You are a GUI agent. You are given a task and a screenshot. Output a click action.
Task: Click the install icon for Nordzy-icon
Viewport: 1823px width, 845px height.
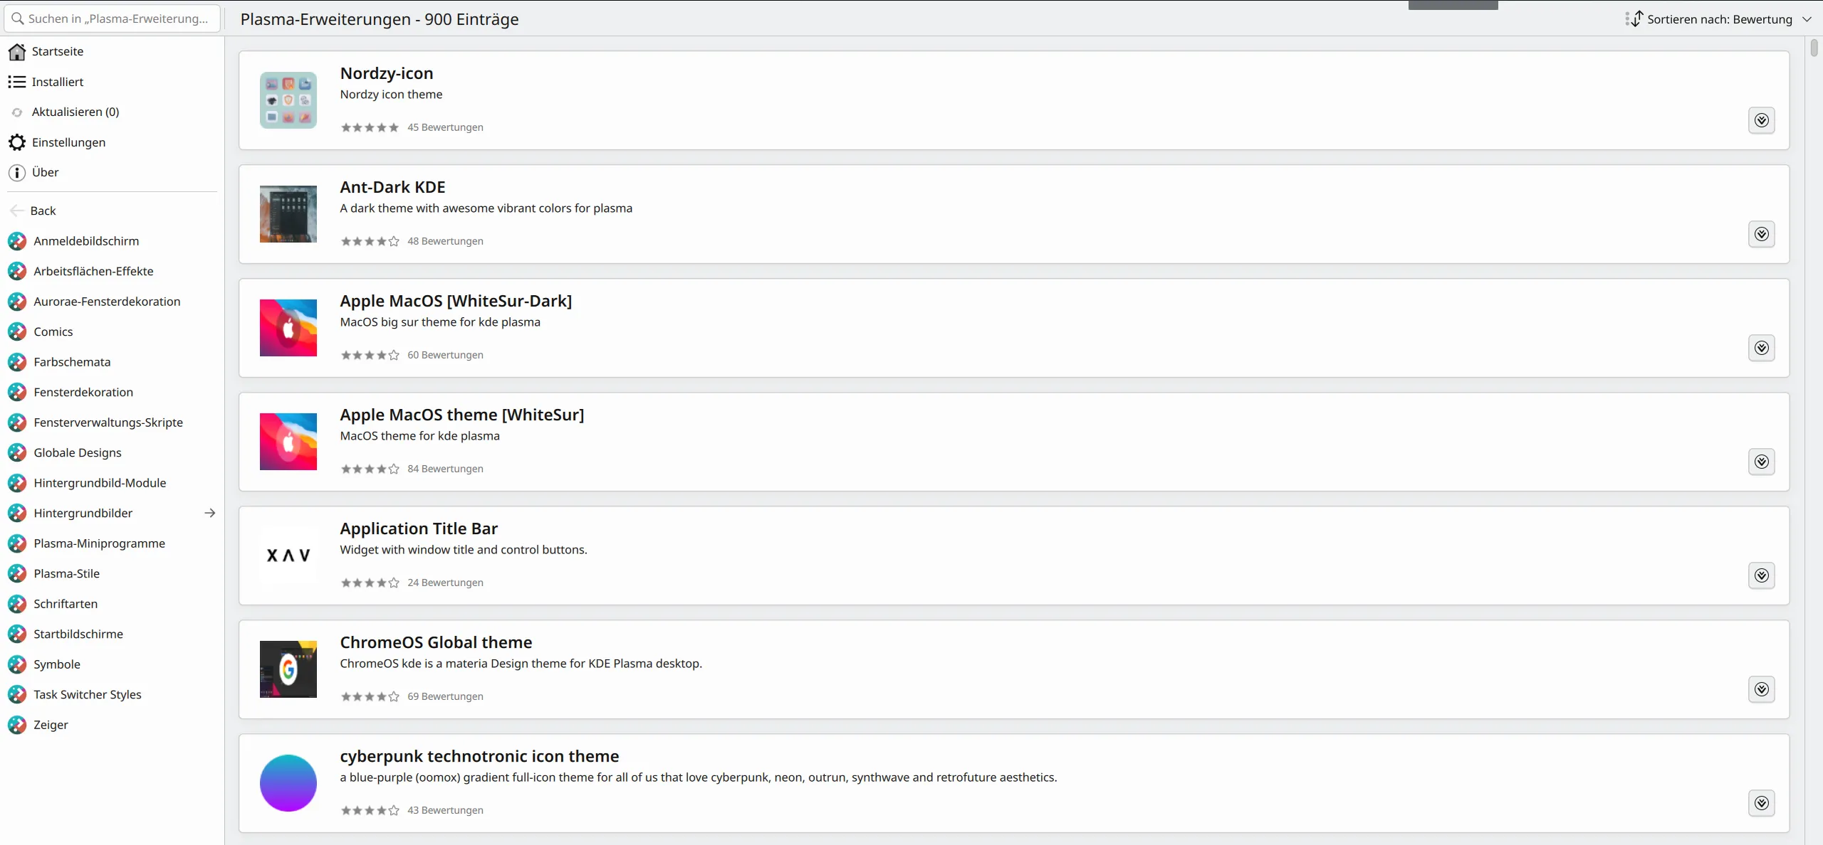click(1761, 120)
